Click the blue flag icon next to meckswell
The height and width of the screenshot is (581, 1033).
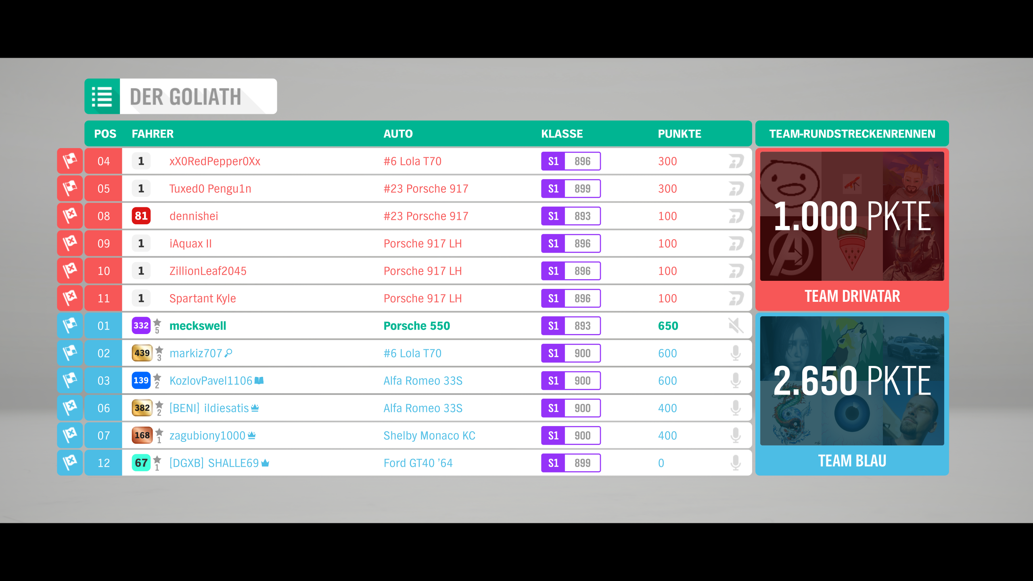point(70,326)
